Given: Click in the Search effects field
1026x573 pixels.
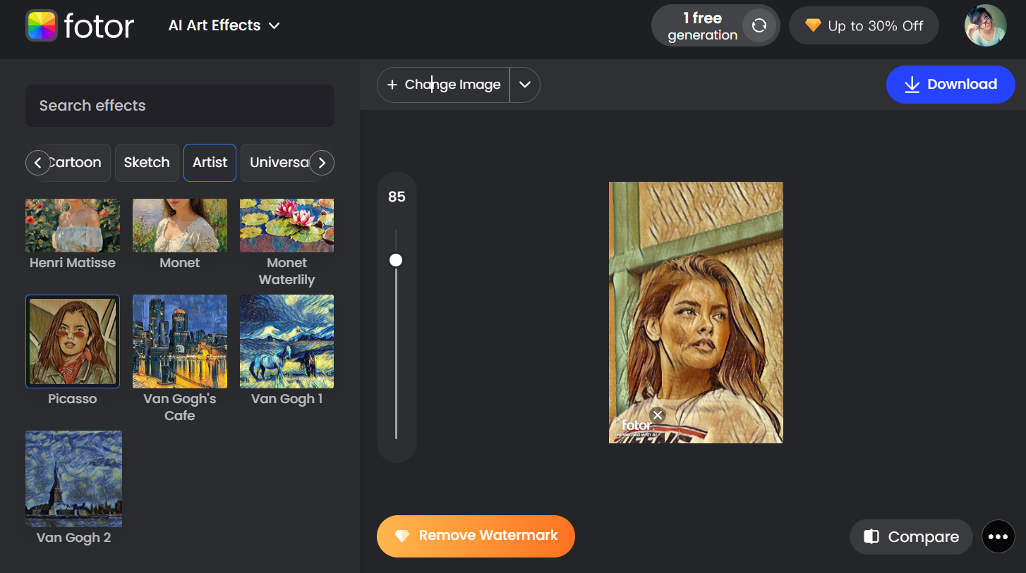Looking at the screenshot, I should coord(180,106).
